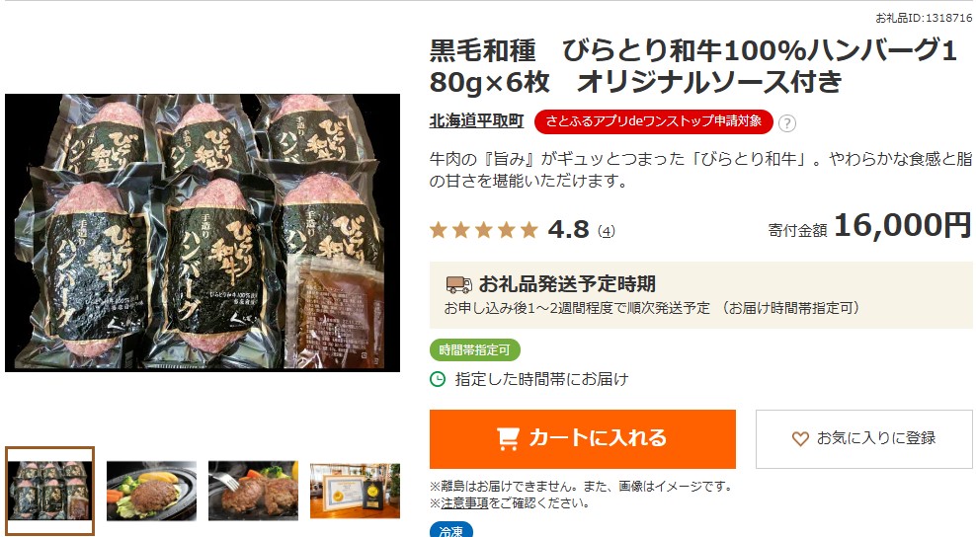
Task: Add item with カートに入れる button
Action: [583, 438]
